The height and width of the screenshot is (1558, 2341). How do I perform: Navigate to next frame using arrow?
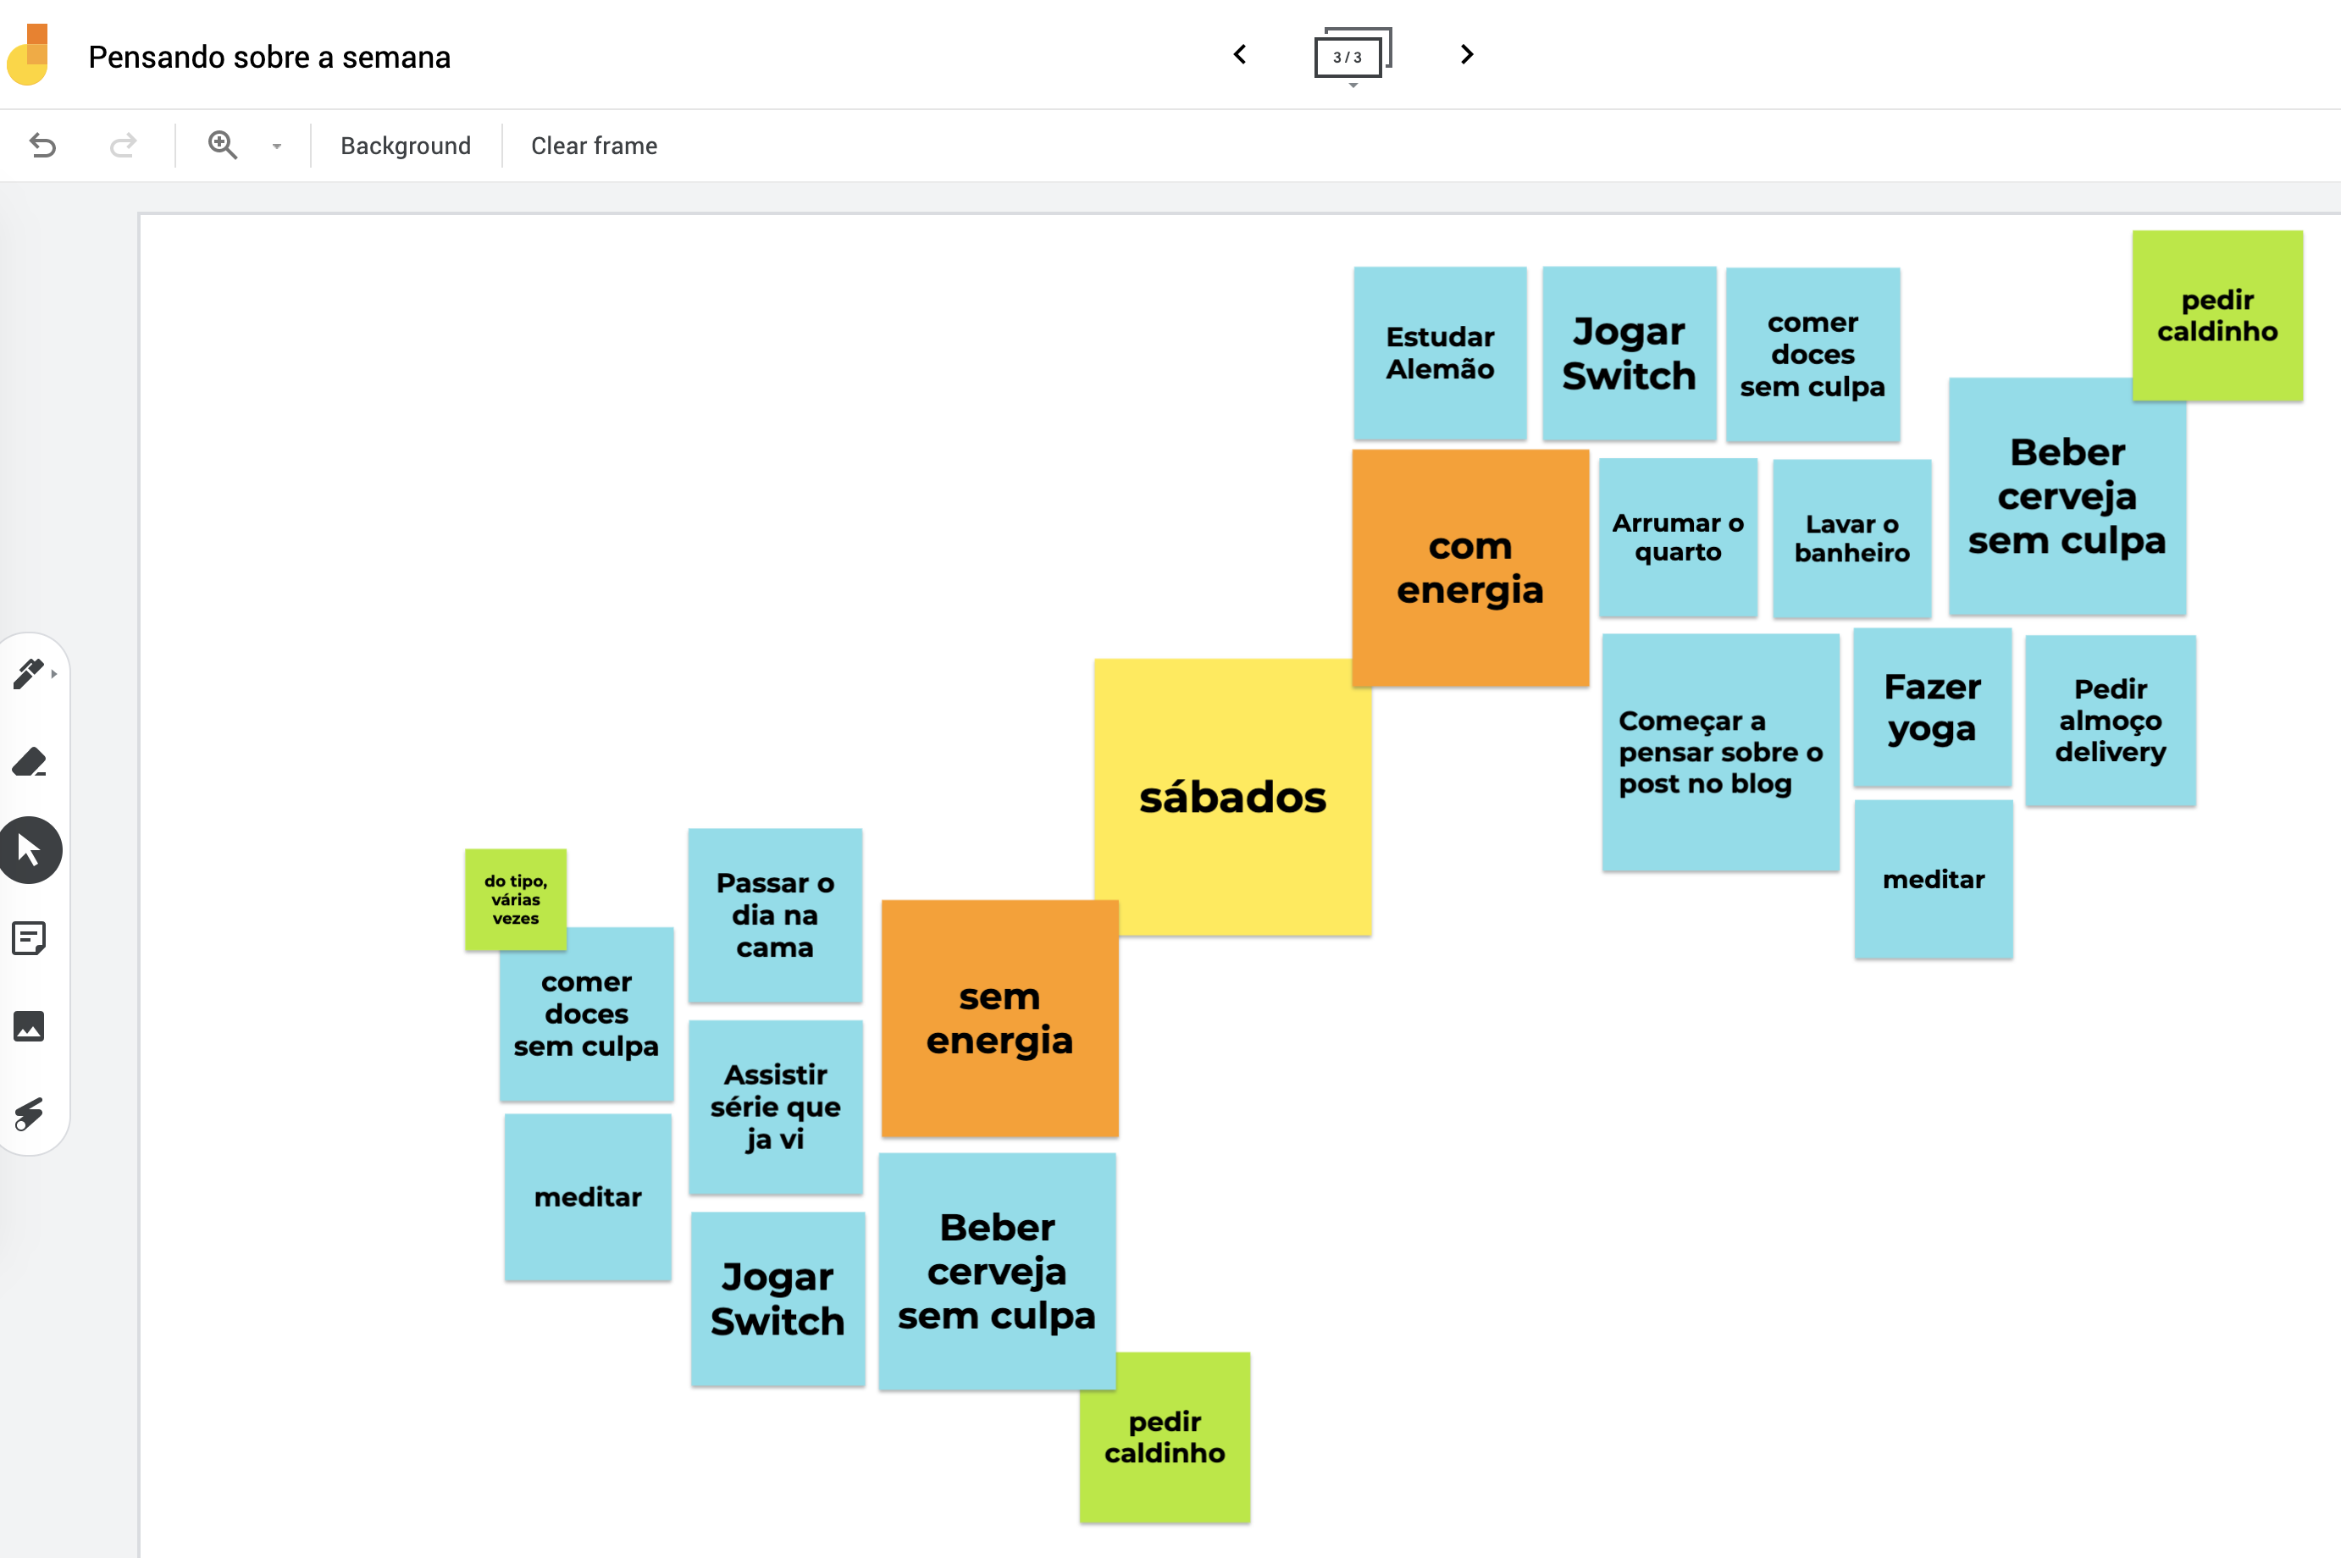pyautogui.click(x=1466, y=54)
